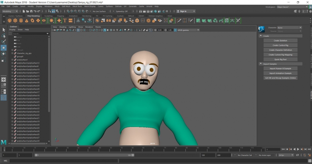312x164 pixels.
Task: Click the polygon cone shelf icon
Action: pos(27,21)
